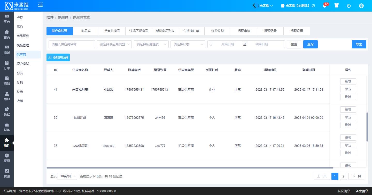This screenshot has height=195, width=372.
Task: Open the theme skin shirt icon
Action: tap(336, 5)
